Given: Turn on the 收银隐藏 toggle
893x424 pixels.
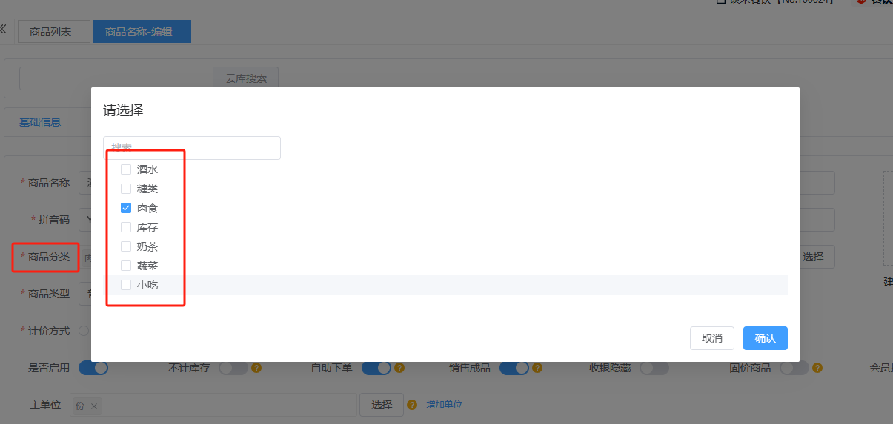Looking at the screenshot, I should point(654,368).
